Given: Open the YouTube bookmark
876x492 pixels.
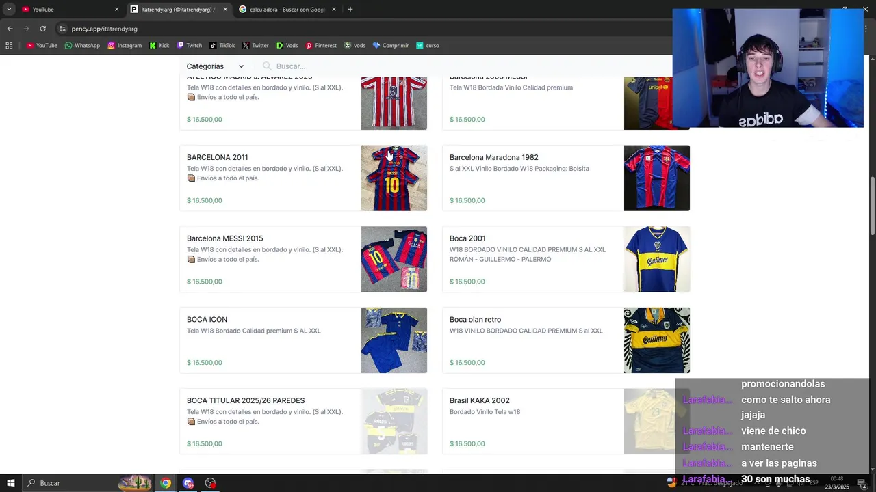Looking at the screenshot, I should pyautogui.click(x=42, y=46).
